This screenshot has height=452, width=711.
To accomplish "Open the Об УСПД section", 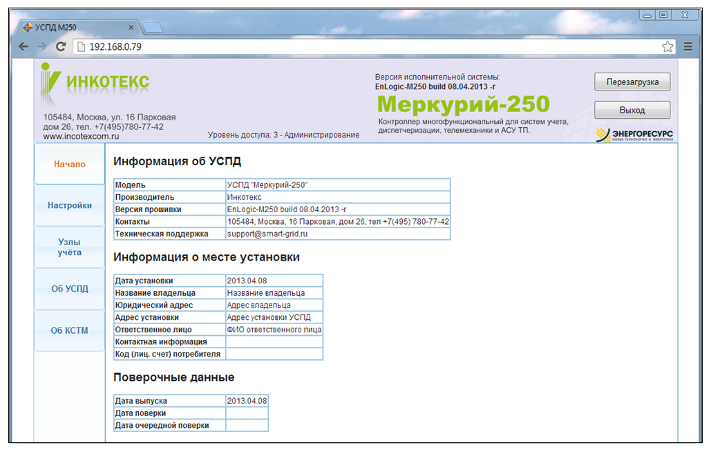I will 69,289.
